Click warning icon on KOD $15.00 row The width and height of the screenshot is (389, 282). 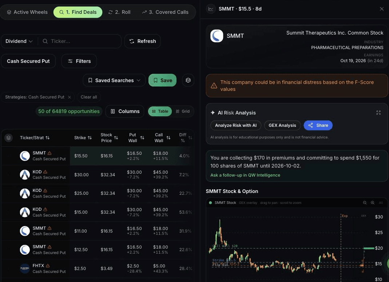click(x=45, y=209)
